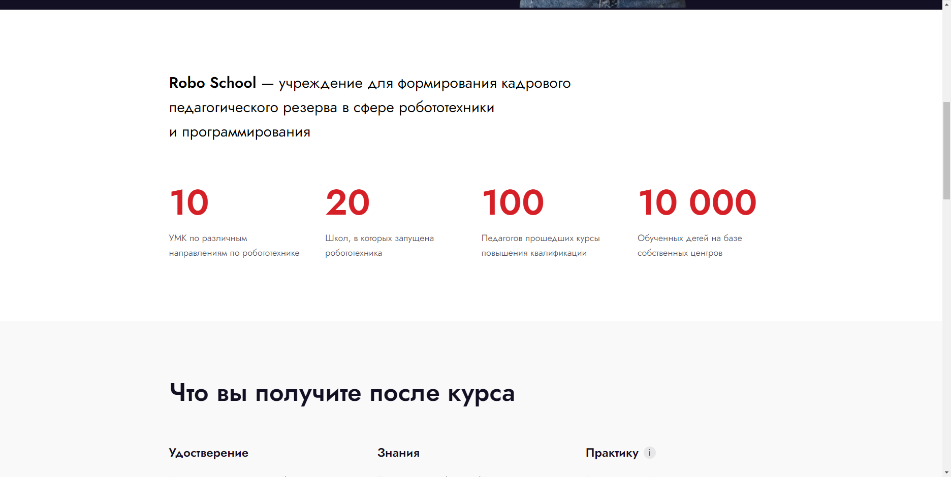Open the info icon beside Практику
Image resolution: width=951 pixels, height=477 pixels.
pos(649,453)
